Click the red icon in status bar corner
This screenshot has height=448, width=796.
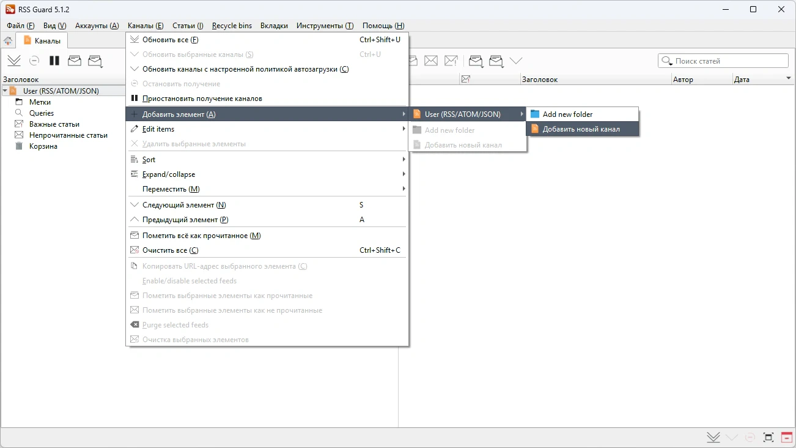(786, 437)
